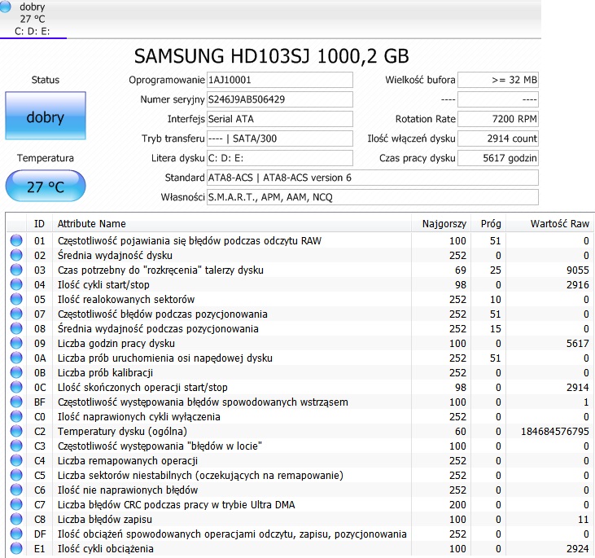Select row 'Ilość realokowanych sektorów'
This screenshot has height=558, width=595.
[x=299, y=300]
